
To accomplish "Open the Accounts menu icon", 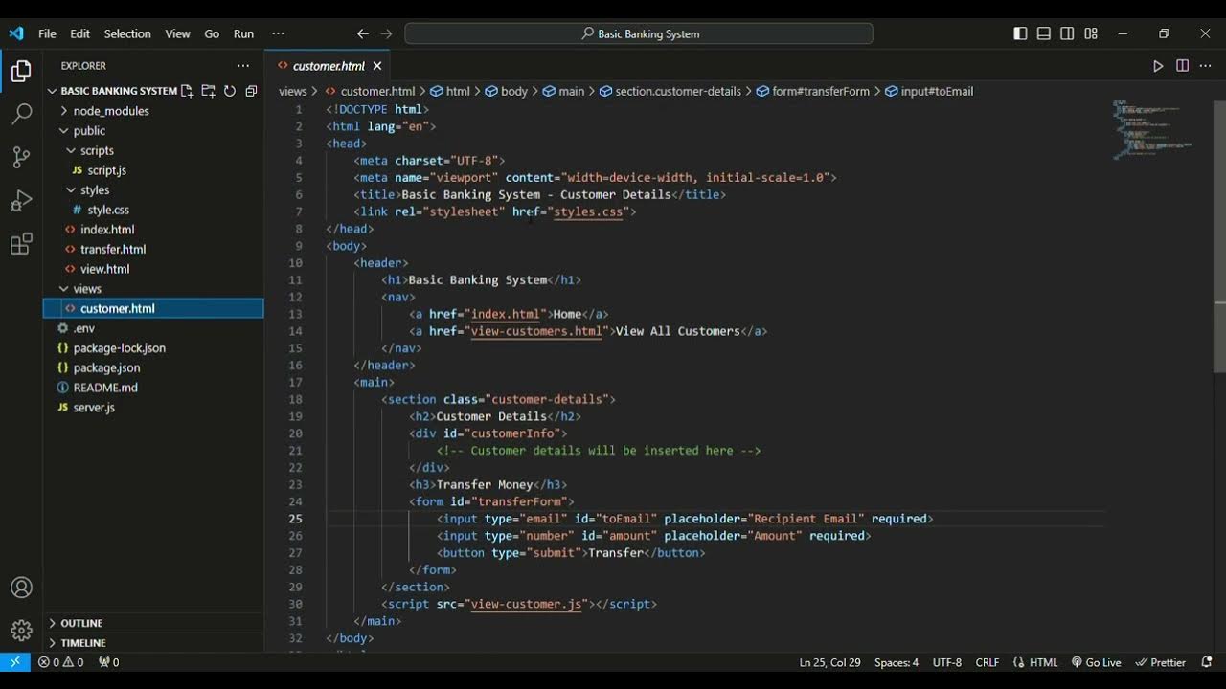I will tap(21, 588).
